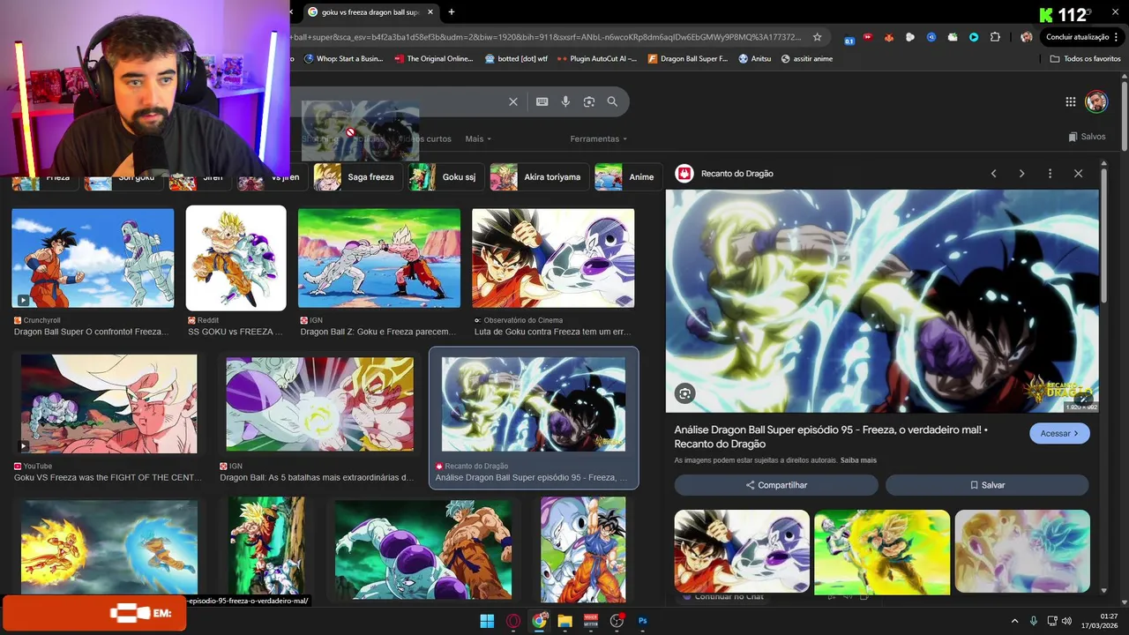Viewport: 1129px width, 635px height.
Task: Open the on-screen keyboard icon in search
Action: [542, 101]
